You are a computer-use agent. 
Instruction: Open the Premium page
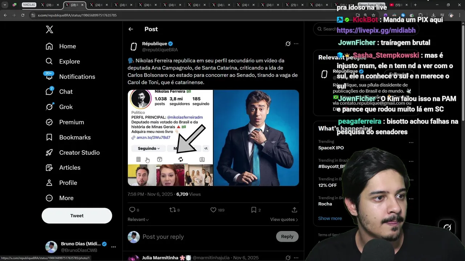pyautogui.click(x=65, y=122)
